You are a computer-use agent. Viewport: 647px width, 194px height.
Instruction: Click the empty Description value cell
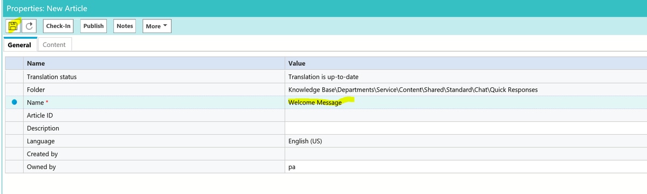(x=466, y=128)
